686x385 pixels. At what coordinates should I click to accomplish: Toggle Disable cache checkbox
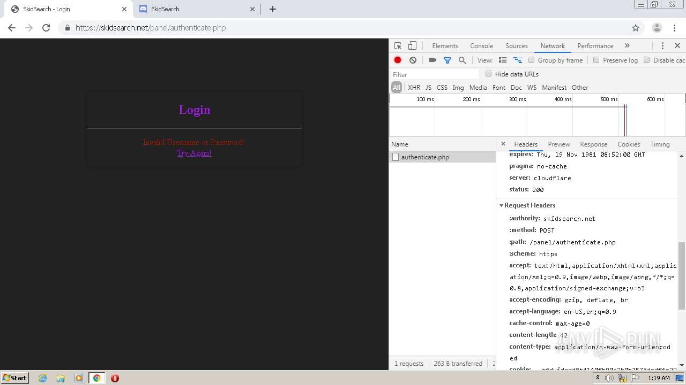[646, 60]
